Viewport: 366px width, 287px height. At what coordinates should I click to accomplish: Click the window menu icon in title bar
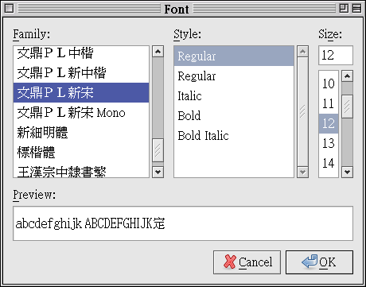coord(10,9)
